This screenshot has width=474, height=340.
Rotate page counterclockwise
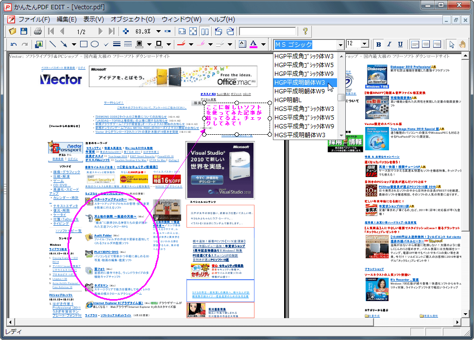[x=219, y=31]
